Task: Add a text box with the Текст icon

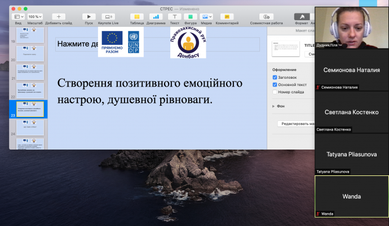Action: pyautogui.click(x=175, y=17)
